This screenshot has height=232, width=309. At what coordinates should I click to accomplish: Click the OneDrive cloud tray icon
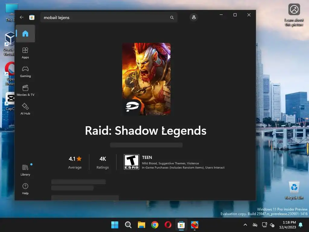(x=255, y=225)
